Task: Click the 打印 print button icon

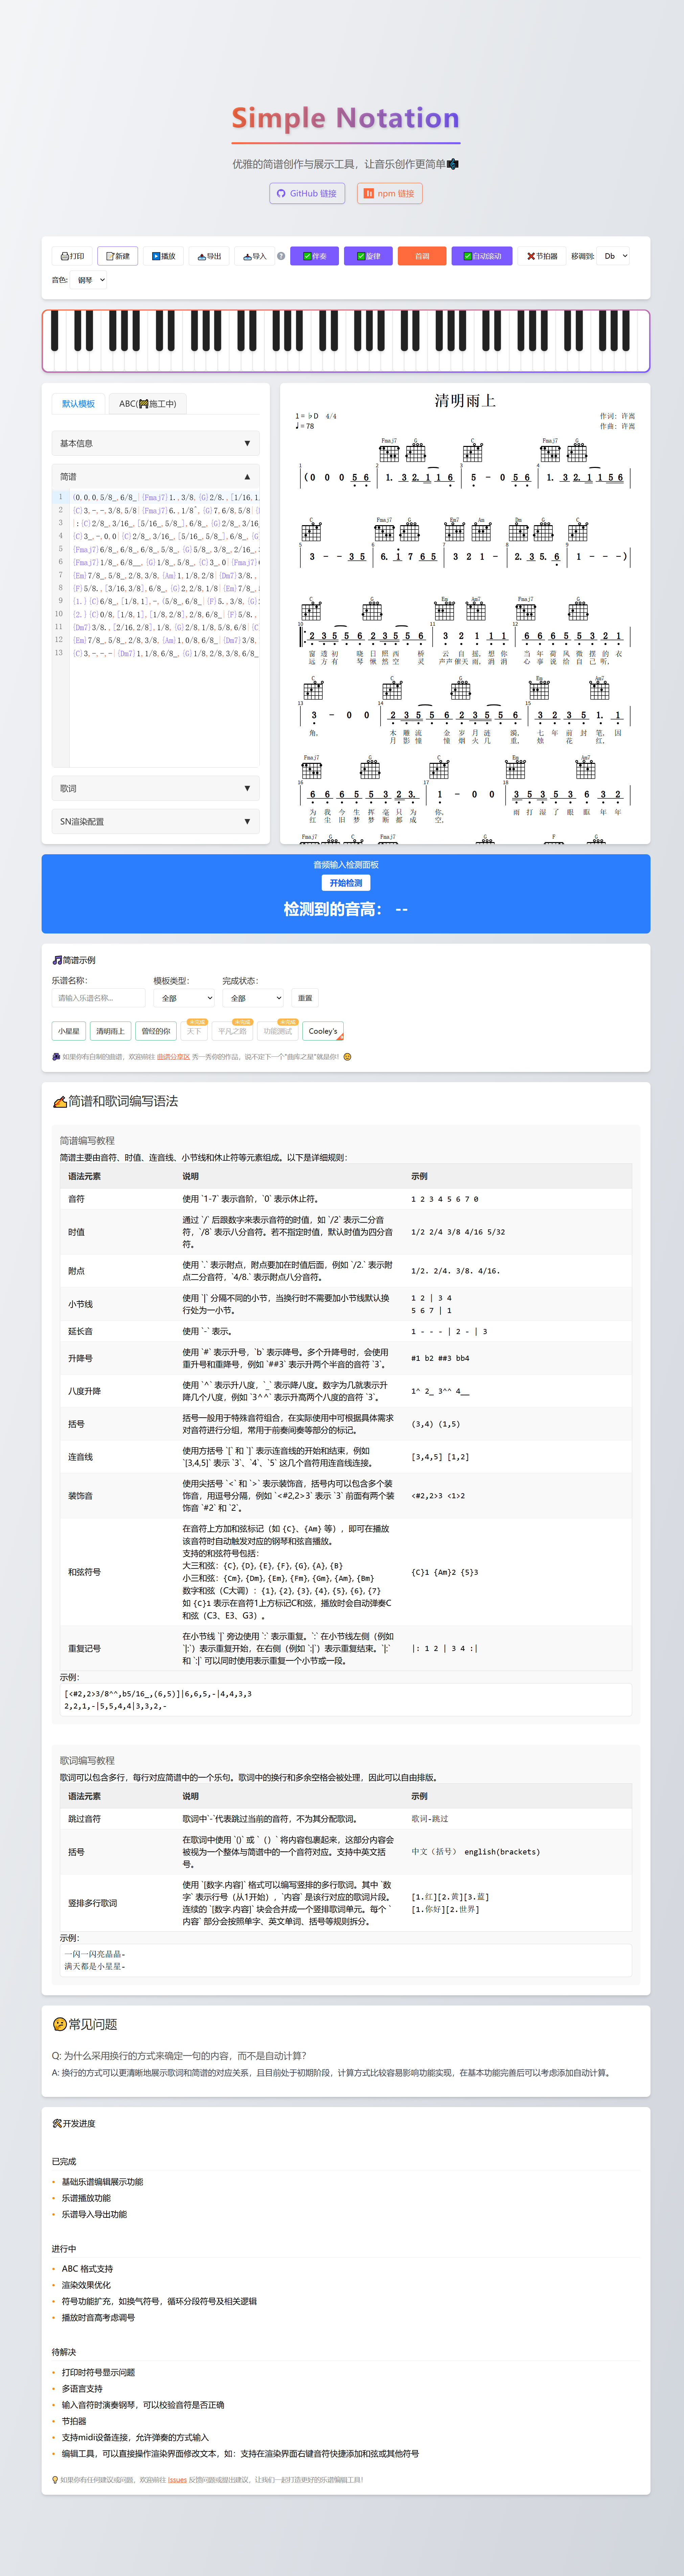Action: (x=65, y=256)
